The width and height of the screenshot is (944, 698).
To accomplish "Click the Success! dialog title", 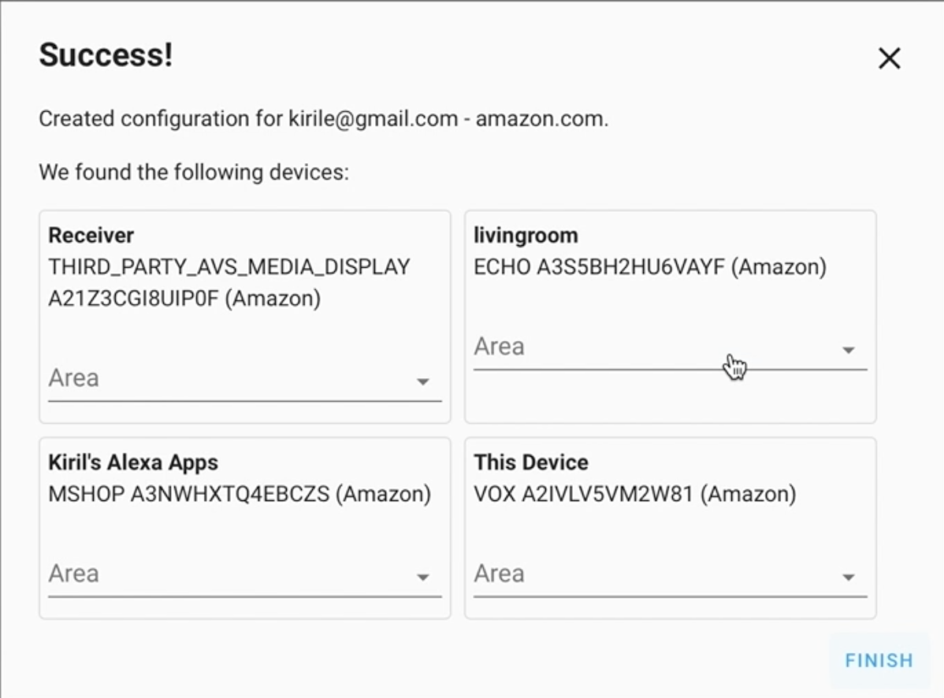I will pyautogui.click(x=105, y=55).
